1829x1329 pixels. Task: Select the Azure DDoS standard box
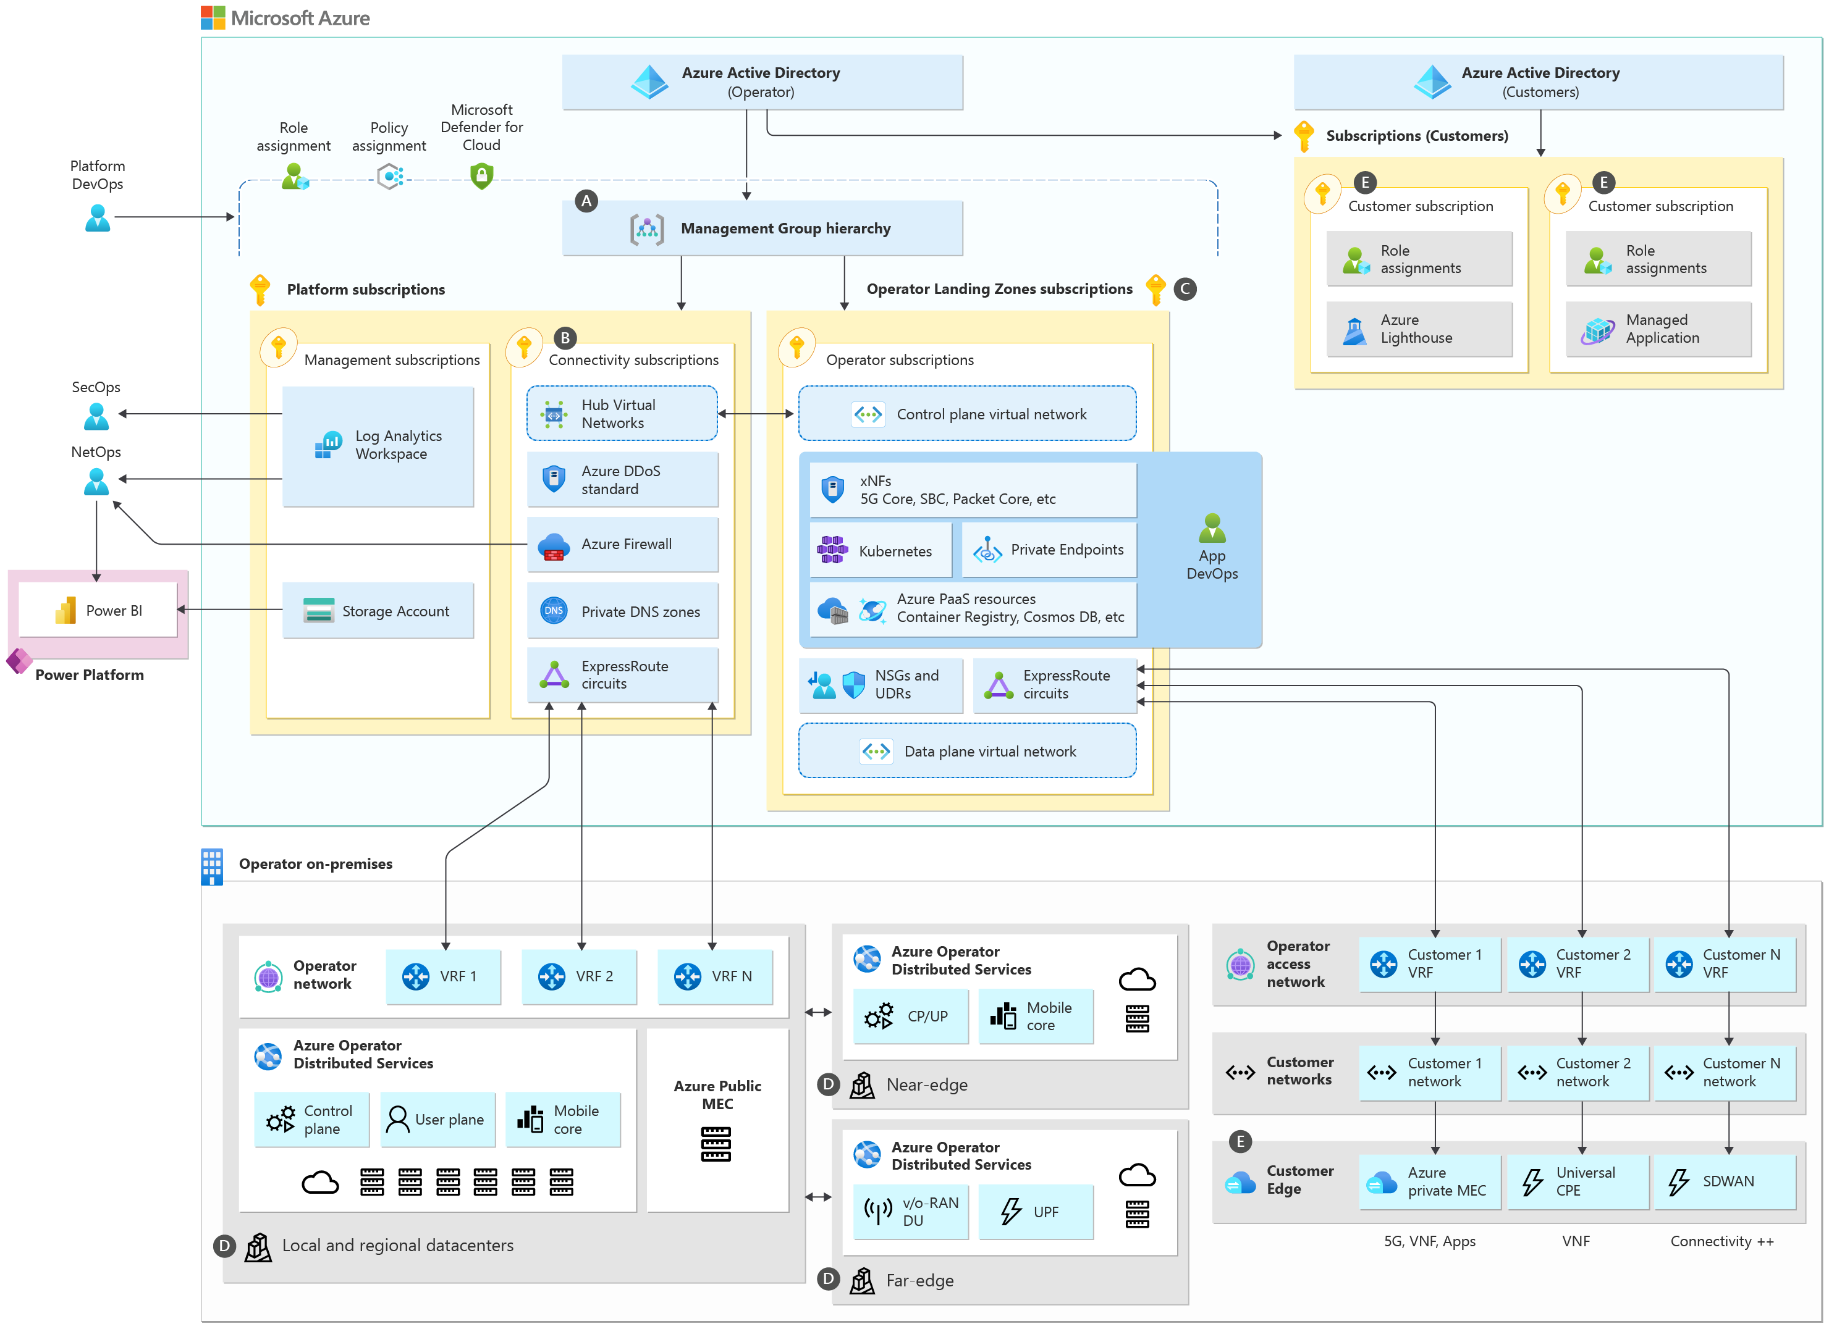(622, 479)
